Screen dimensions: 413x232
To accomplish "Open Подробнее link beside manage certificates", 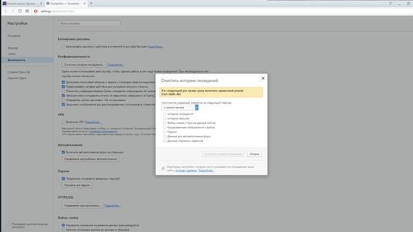I will tap(112, 206).
